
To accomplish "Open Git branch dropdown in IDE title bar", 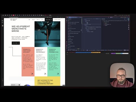I will (x=81, y=17).
